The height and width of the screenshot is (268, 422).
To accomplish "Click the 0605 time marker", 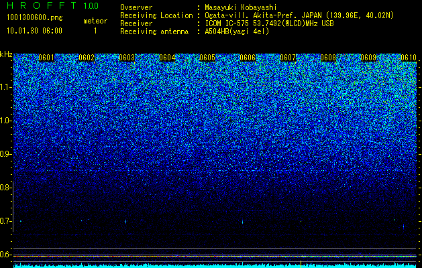I will tap(207, 58).
